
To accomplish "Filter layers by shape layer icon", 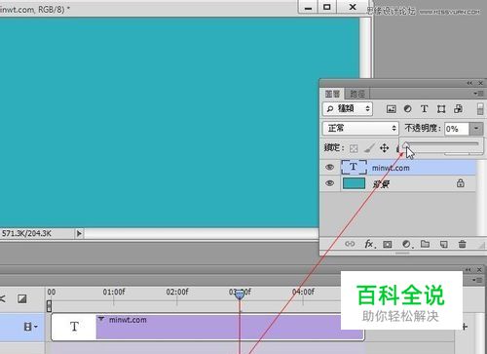I will click(x=441, y=109).
